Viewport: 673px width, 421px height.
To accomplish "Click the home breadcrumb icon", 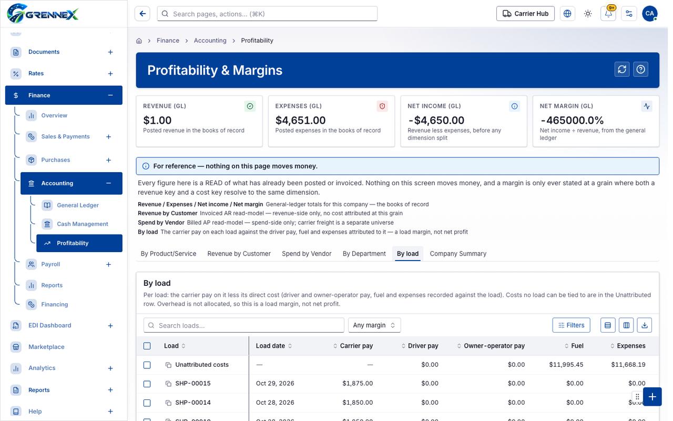I will pyautogui.click(x=139, y=41).
